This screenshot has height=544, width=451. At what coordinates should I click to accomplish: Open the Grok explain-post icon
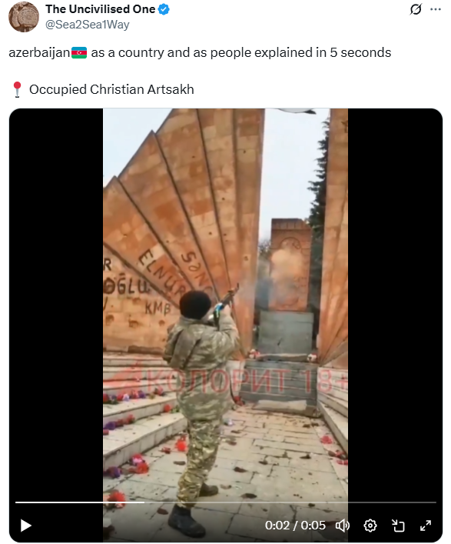[416, 9]
